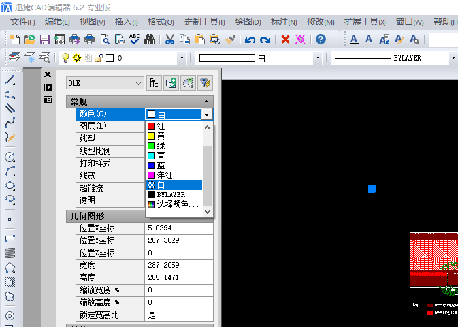Open the Help question mark icon
Screen dimensions: 458x327
(321, 39)
